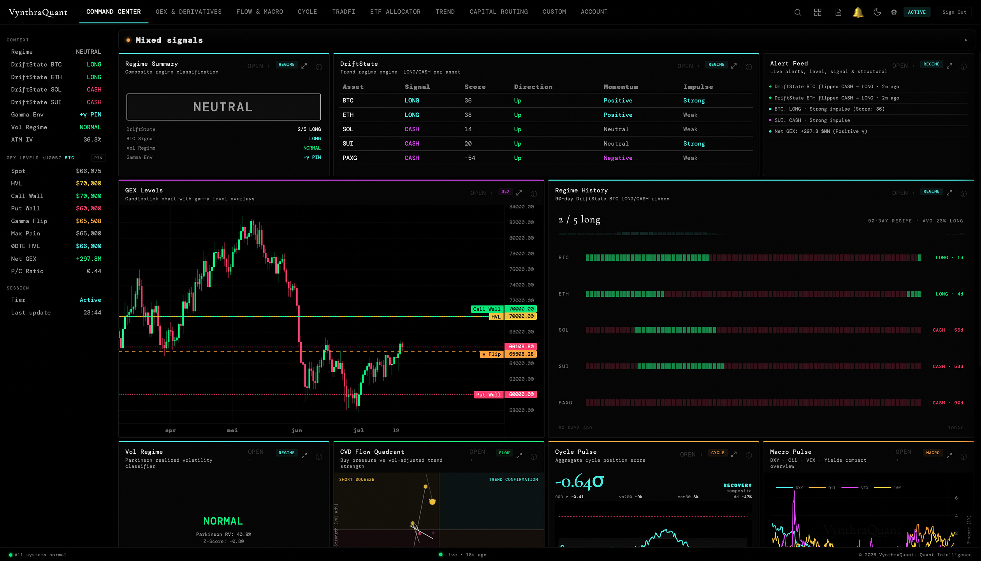Image resolution: width=981 pixels, height=561 pixels.
Task: Expand the Alert Feed panel fullscreen
Action: tap(949, 66)
